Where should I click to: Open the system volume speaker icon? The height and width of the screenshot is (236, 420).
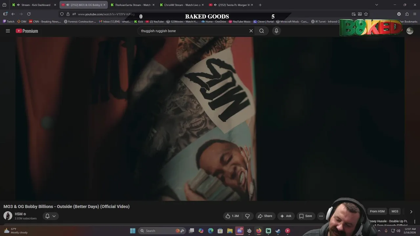tap(398, 231)
